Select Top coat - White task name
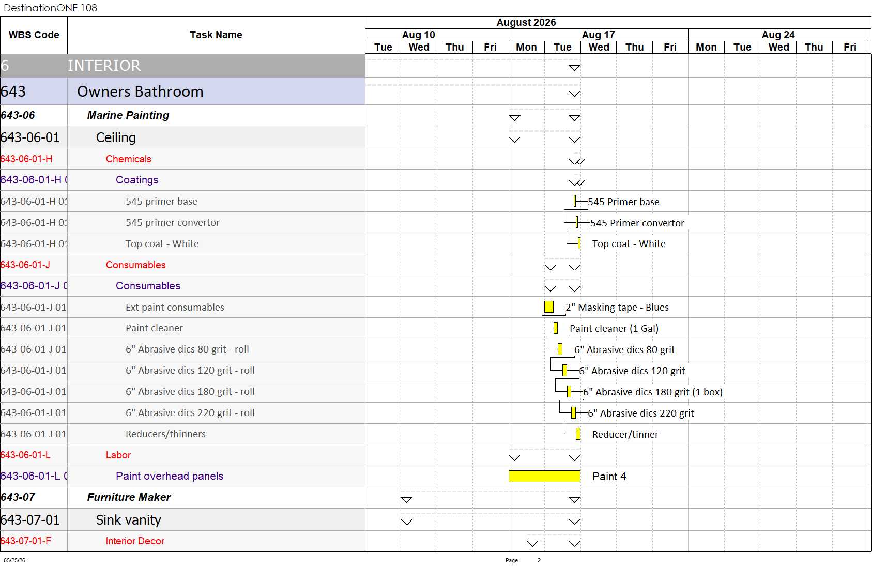 (x=162, y=244)
